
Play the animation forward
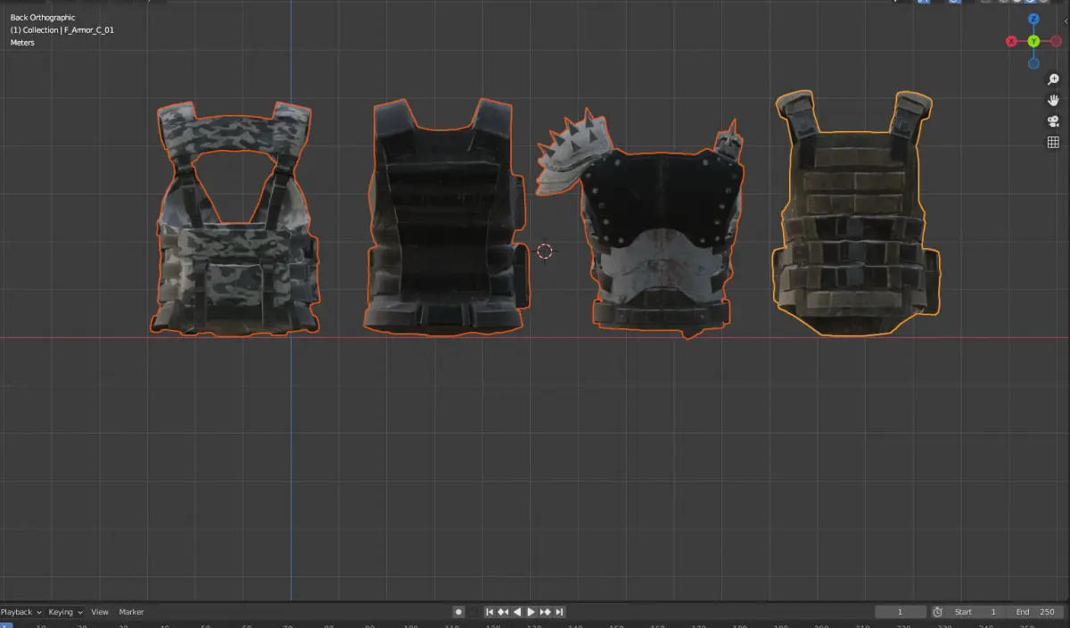pos(531,612)
